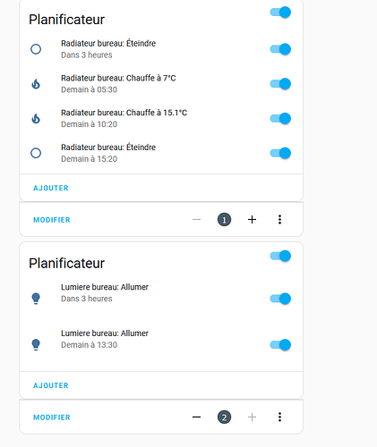This screenshot has height=447, width=377.
Task: Click the minus icon beside badge 2
Action: coord(196,417)
